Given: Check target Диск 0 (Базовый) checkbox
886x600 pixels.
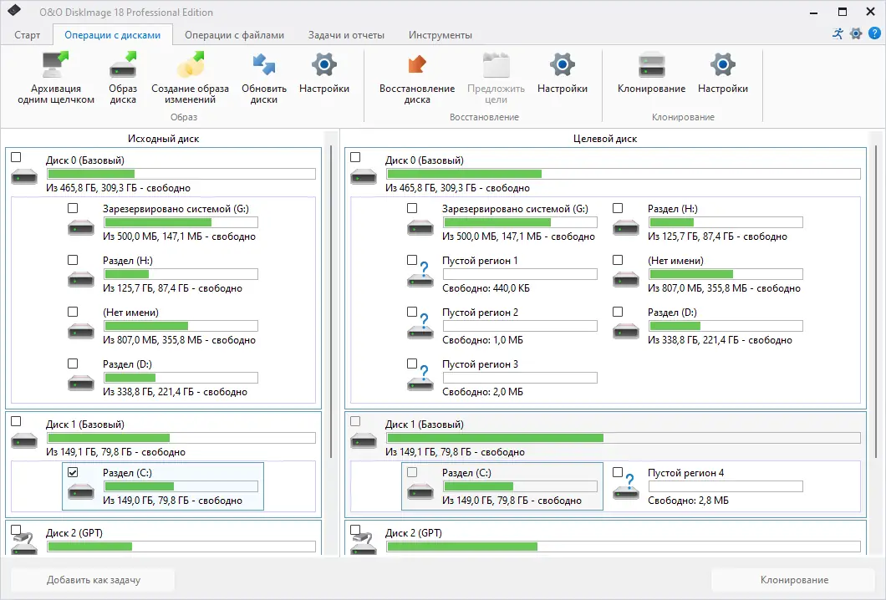Looking at the screenshot, I should 355,157.
